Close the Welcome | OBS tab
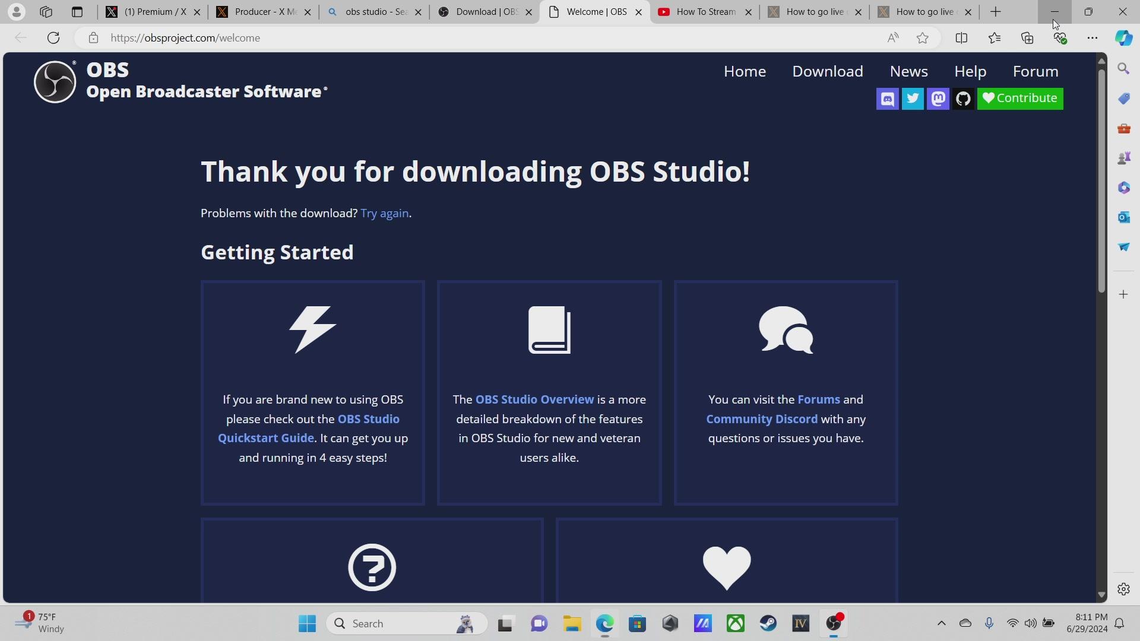This screenshot has width=1140, height=641. point(639,12)
